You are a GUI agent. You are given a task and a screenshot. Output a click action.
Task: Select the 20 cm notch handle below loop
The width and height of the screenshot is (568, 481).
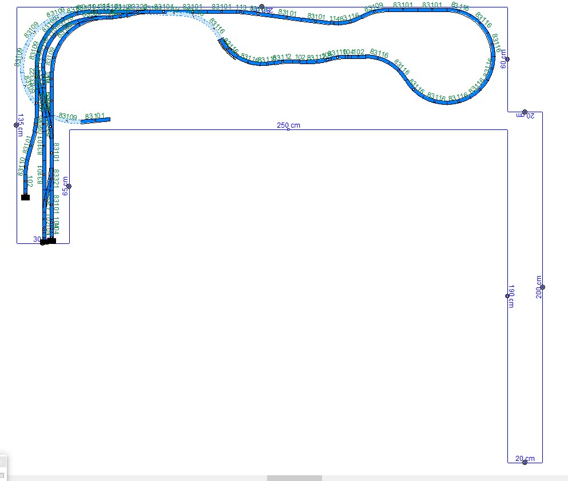pos(525,112)
